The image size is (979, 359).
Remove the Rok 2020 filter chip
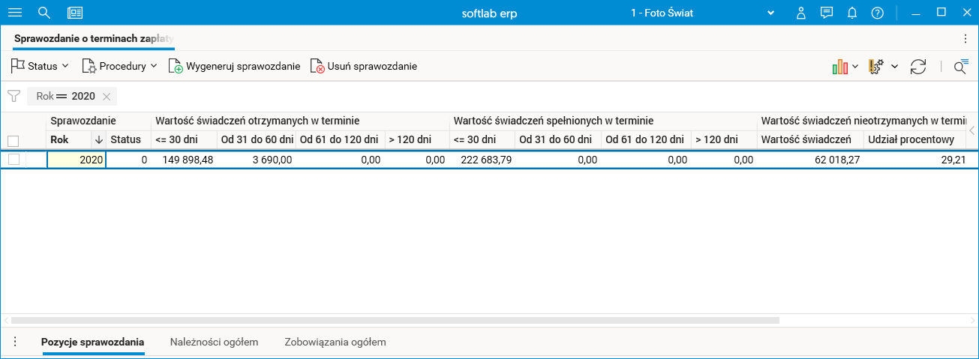click(107, 96)
